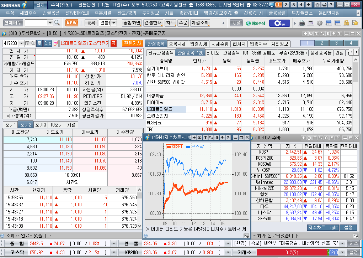Click the search magnifier next to the menu input

(x=57, y=23)
